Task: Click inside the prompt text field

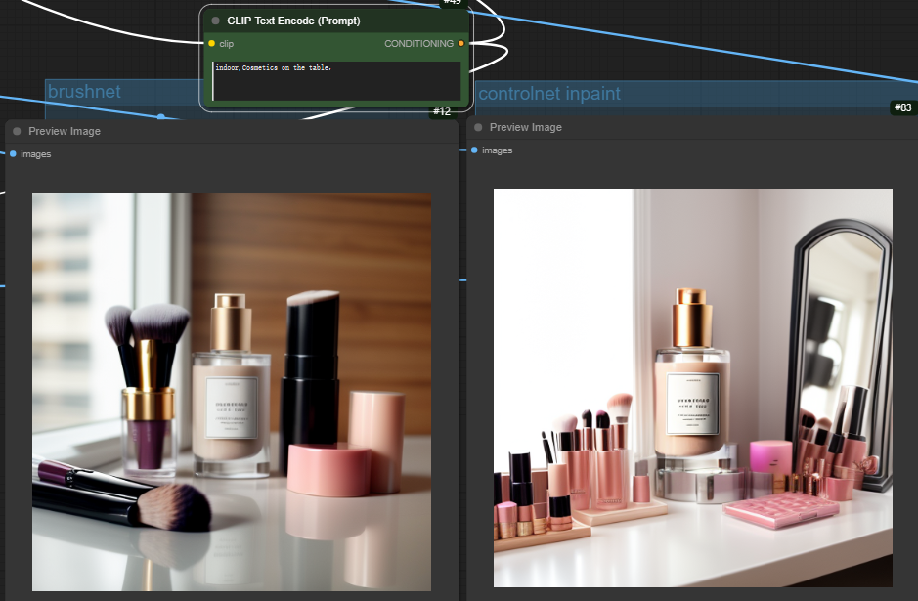Action: click(337, 80)
